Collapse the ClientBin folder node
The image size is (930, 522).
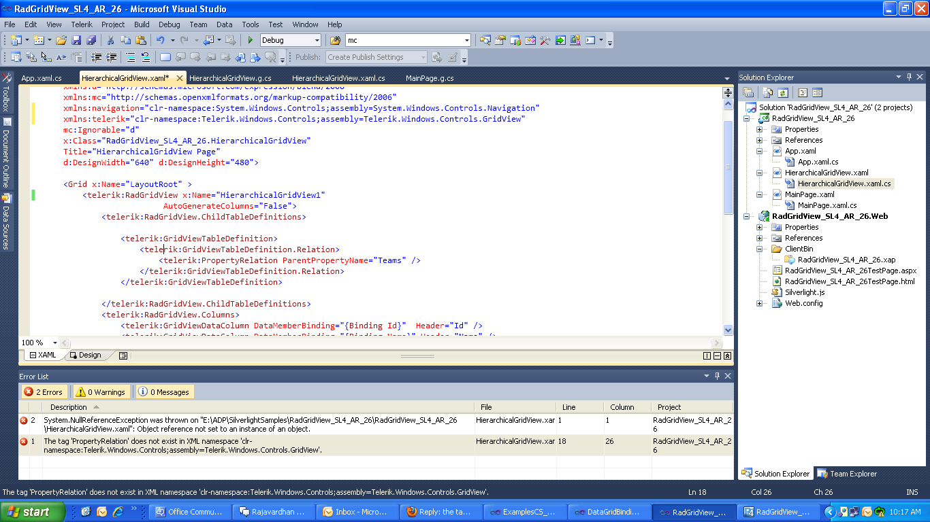pyautogui.click(x=760, y=249)
